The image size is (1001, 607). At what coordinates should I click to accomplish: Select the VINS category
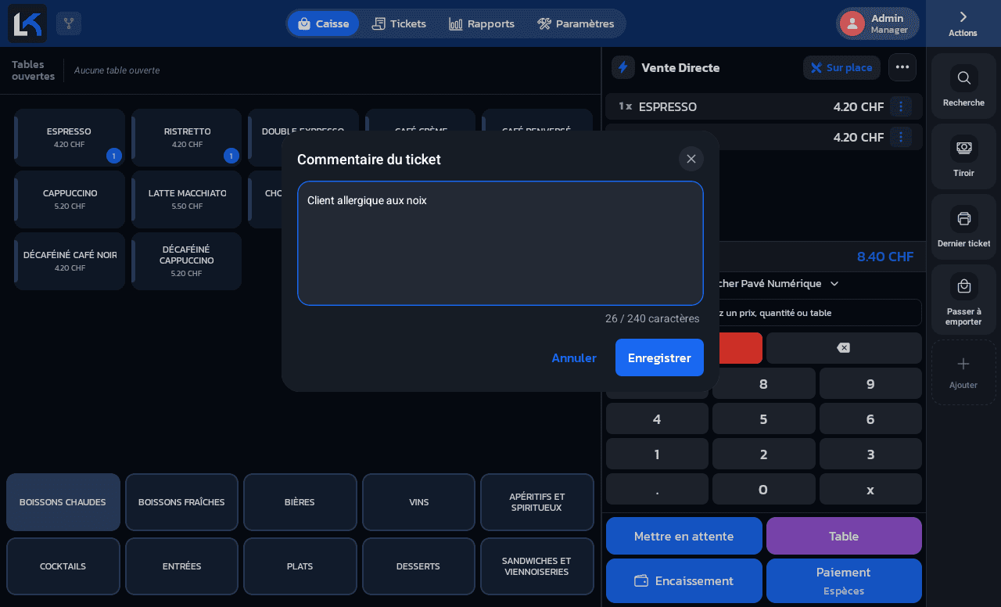[418, 502]
